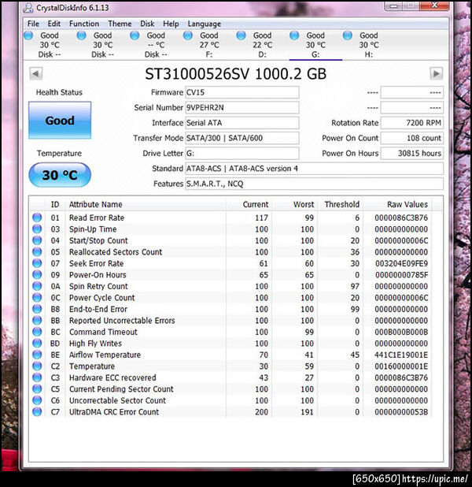Click the Features field S.M.A.R.T., NCQ
The width and height of the screenshot is (472, 487).
(x=314, y=184)
